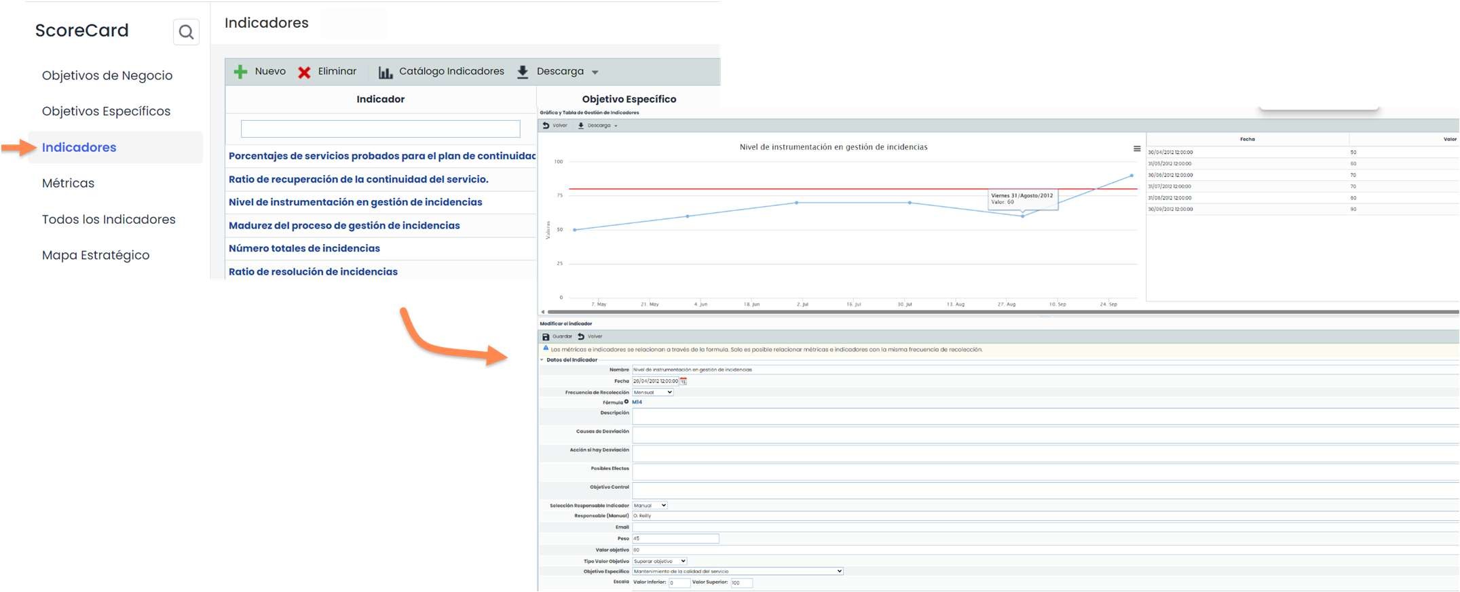The width and height of the screenshot is (1460, 592).
Task: Click the Fórmula info icon
Action: pos(626,401)
